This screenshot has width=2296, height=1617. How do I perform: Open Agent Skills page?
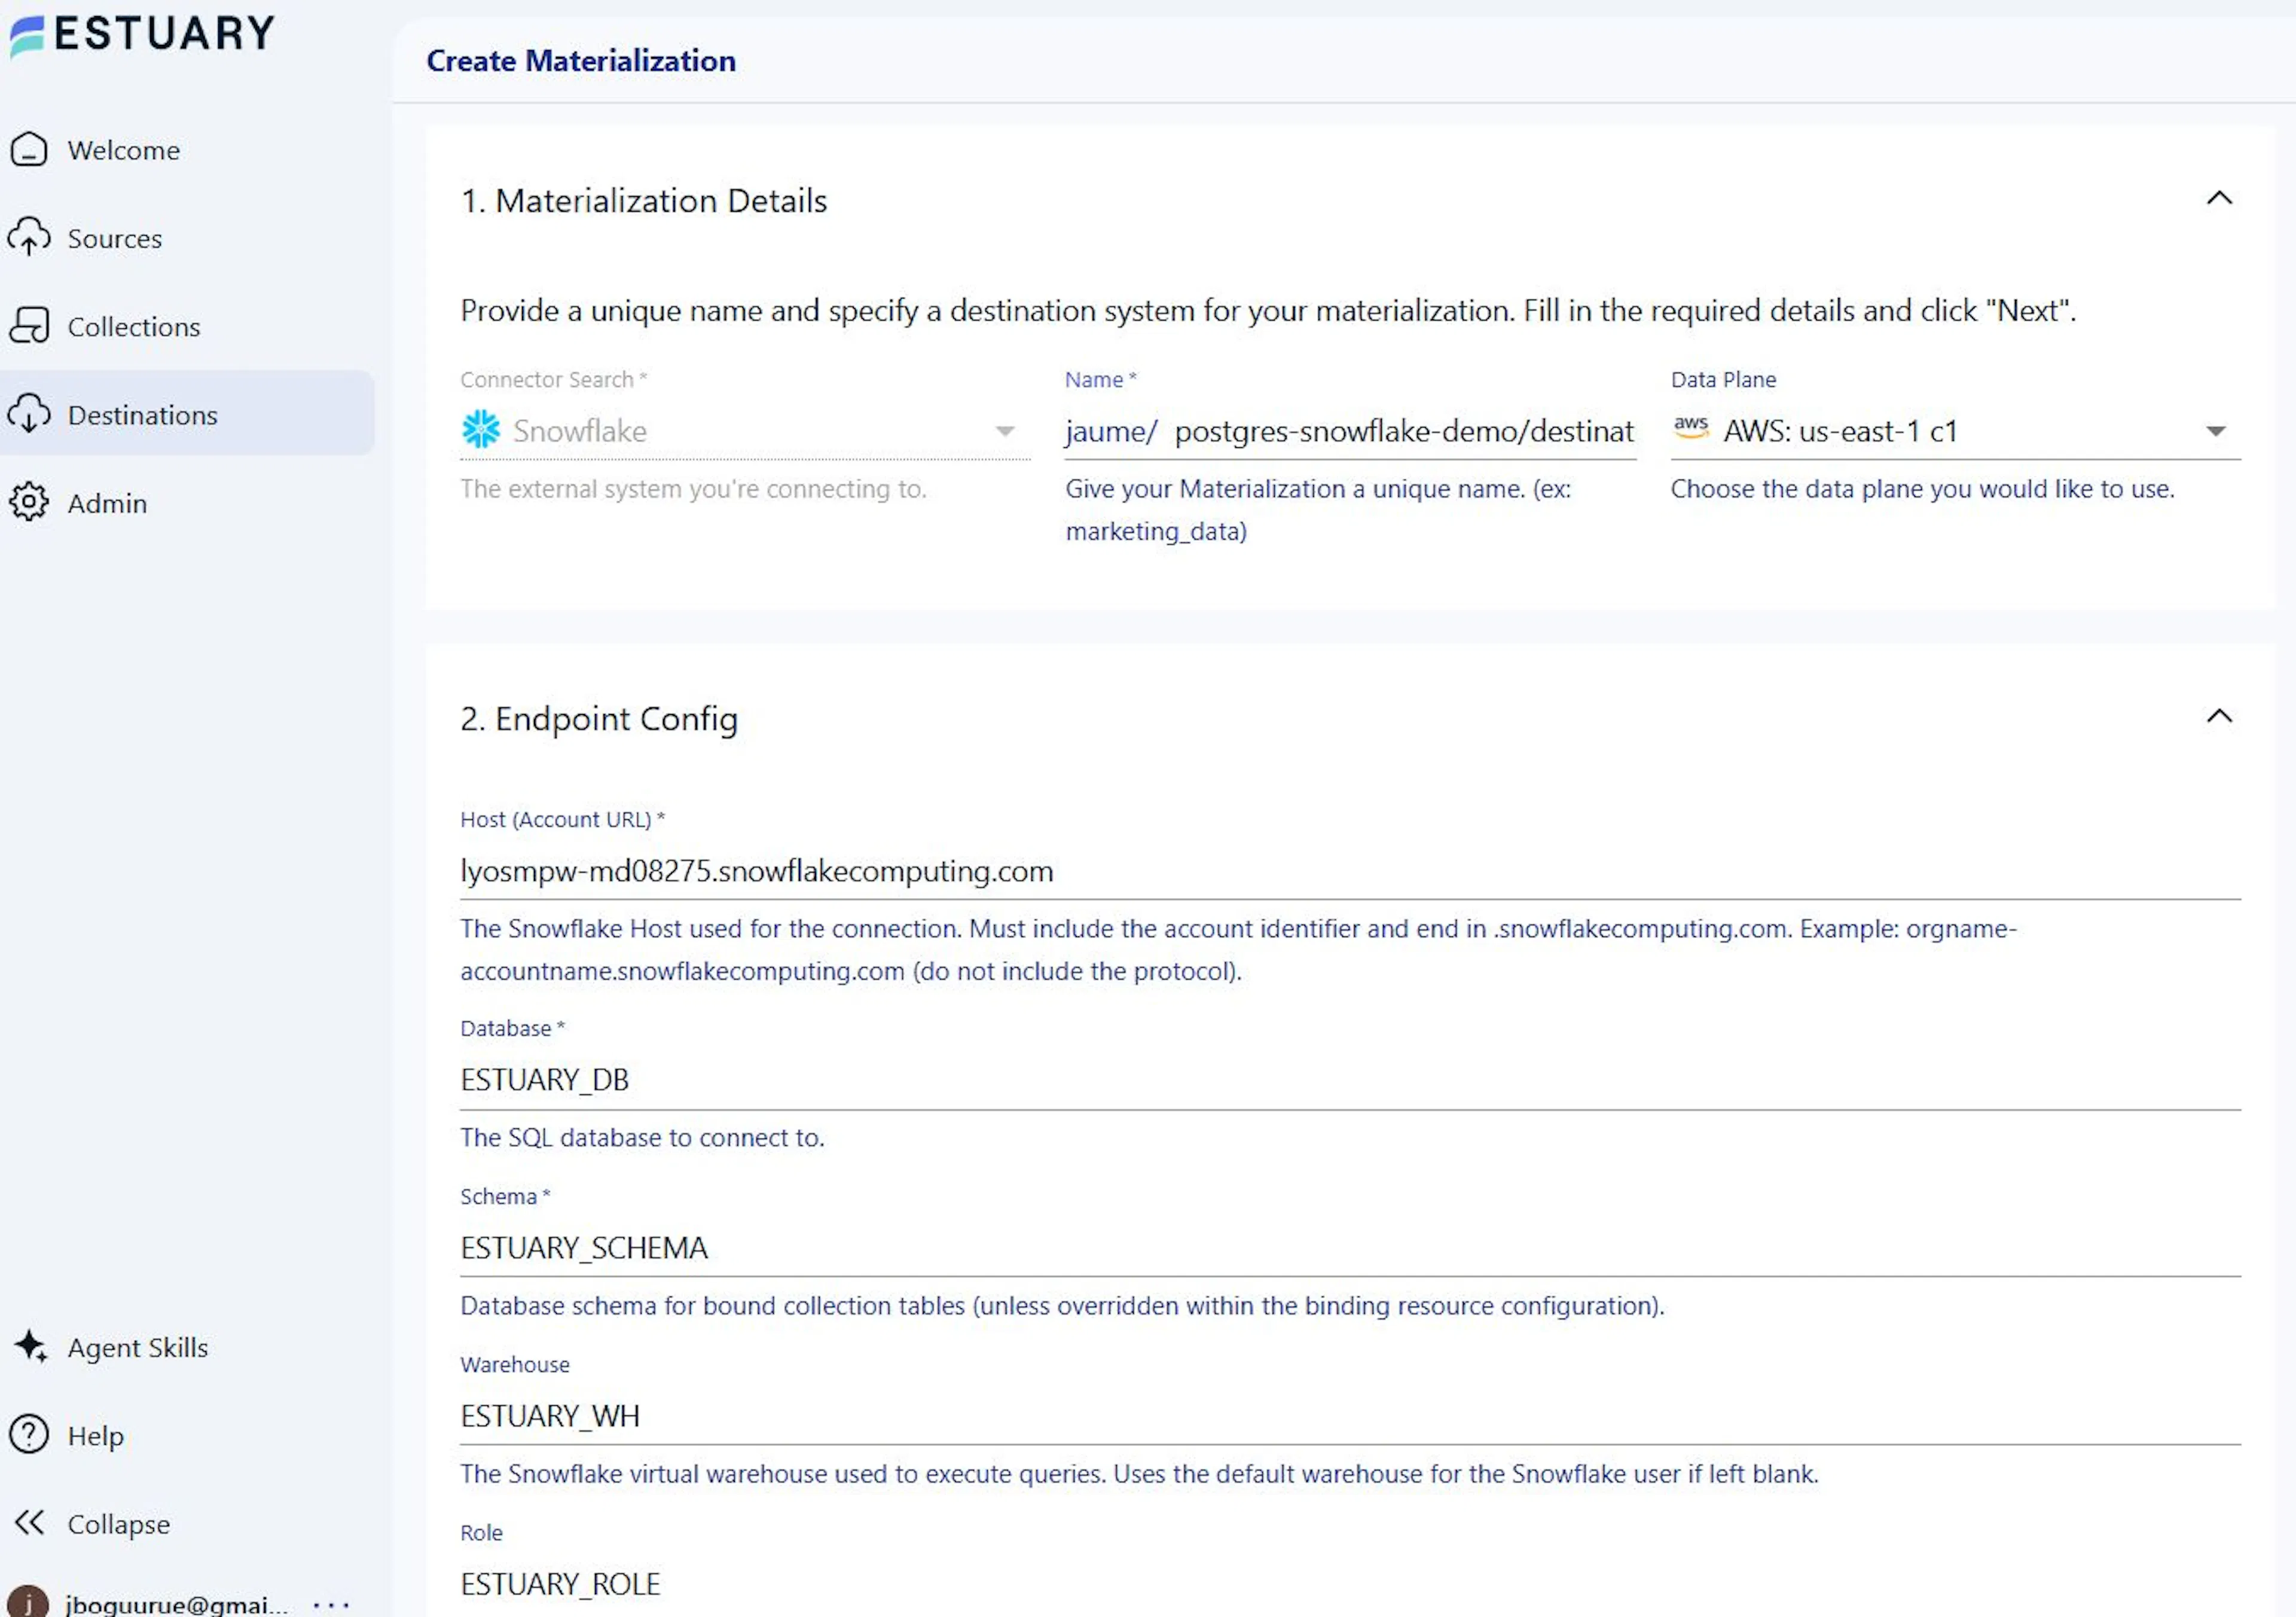pyautogui.click(x=187, y=1346)
